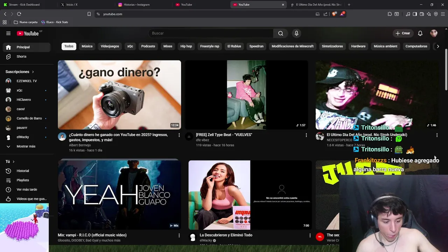448x252 pixels.
Task: Select the Speedrun filter chip
Action: (x=257, y=46)
